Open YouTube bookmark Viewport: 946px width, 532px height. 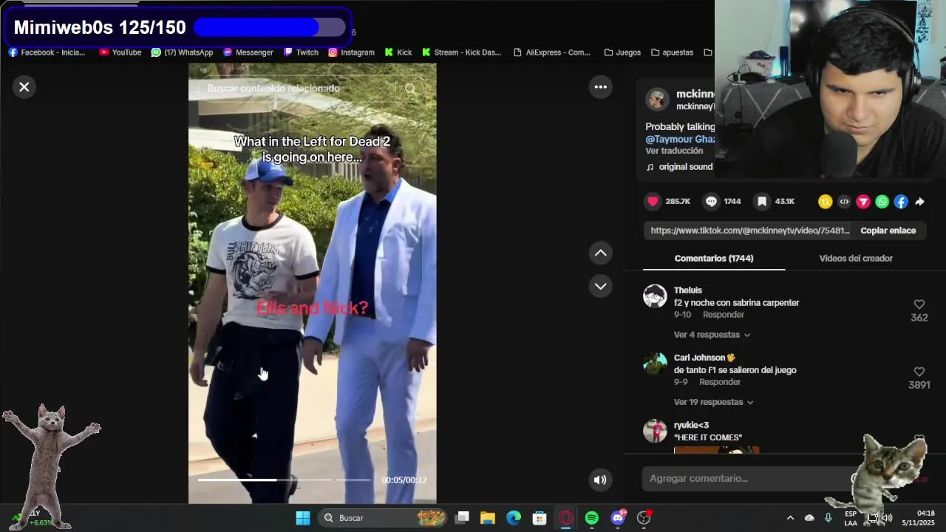(120, 52)
